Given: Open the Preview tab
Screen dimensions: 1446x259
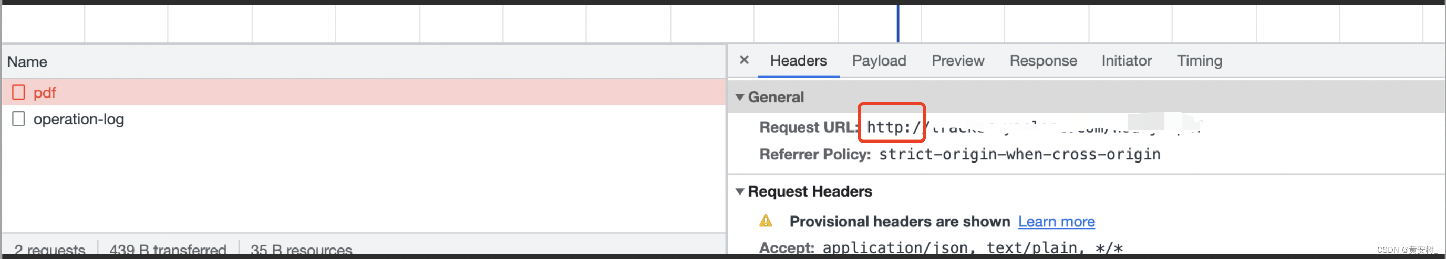Looking at the screenshot, I should point(958,60).
